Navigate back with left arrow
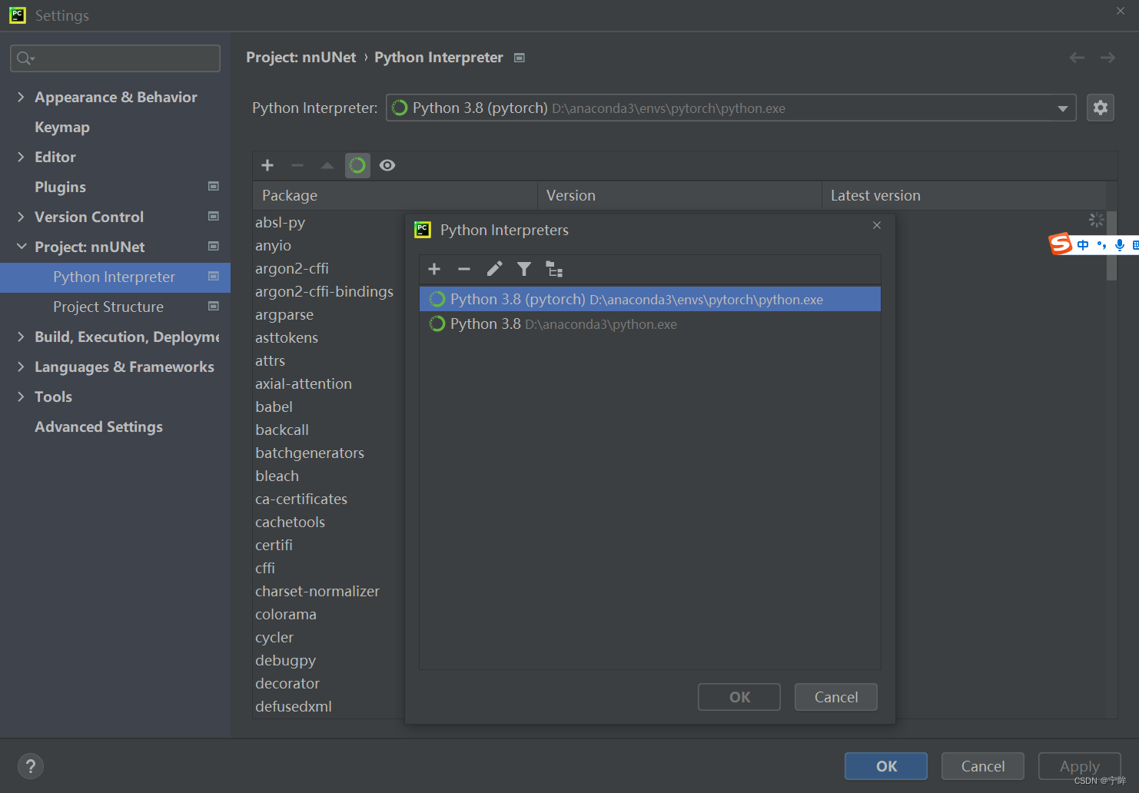This screenshot has height=793, width=1139. coord(1077,58)
